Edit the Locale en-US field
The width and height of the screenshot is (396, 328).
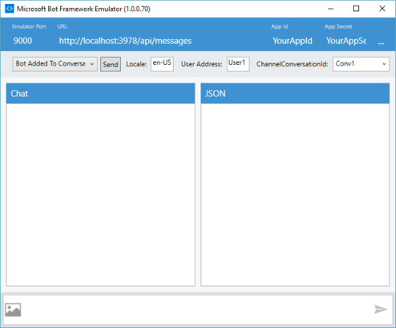[x=162, y=64]
